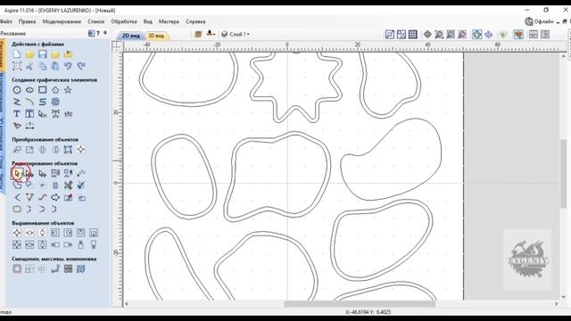571x321 pixels.
Task: Click the ruler origin corner box
Action: (x=117, y=46)
